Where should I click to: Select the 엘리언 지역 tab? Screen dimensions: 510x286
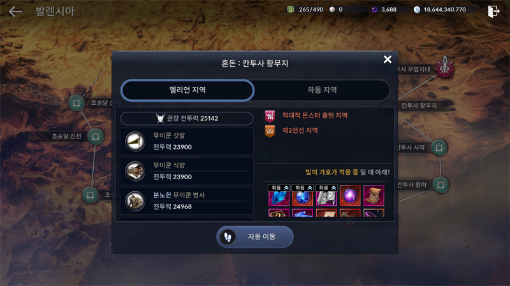click(187, 90)
